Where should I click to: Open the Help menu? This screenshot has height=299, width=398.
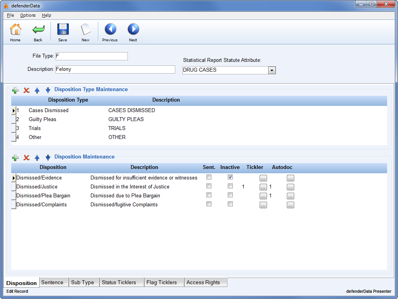[x=47, y=15]
